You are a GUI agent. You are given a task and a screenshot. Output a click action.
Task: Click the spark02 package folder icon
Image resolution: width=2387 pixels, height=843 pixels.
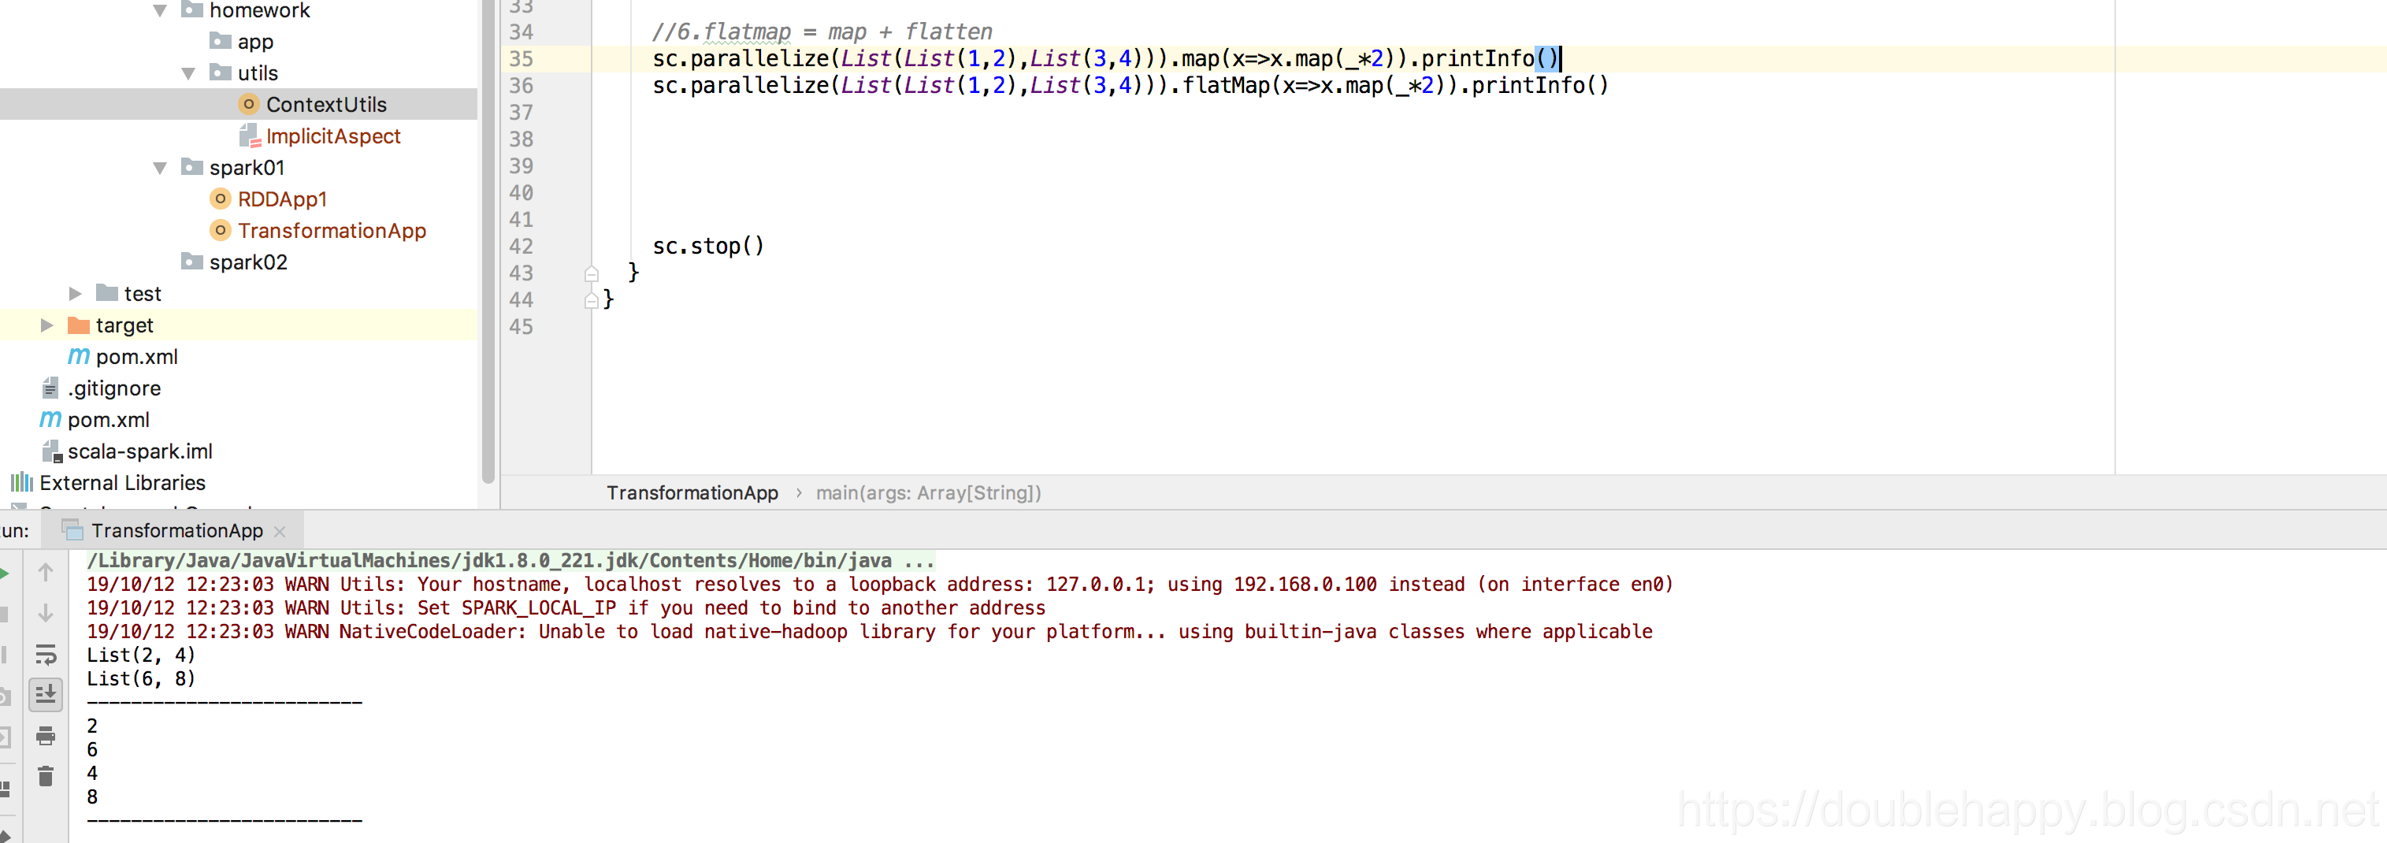click(191, 262)
